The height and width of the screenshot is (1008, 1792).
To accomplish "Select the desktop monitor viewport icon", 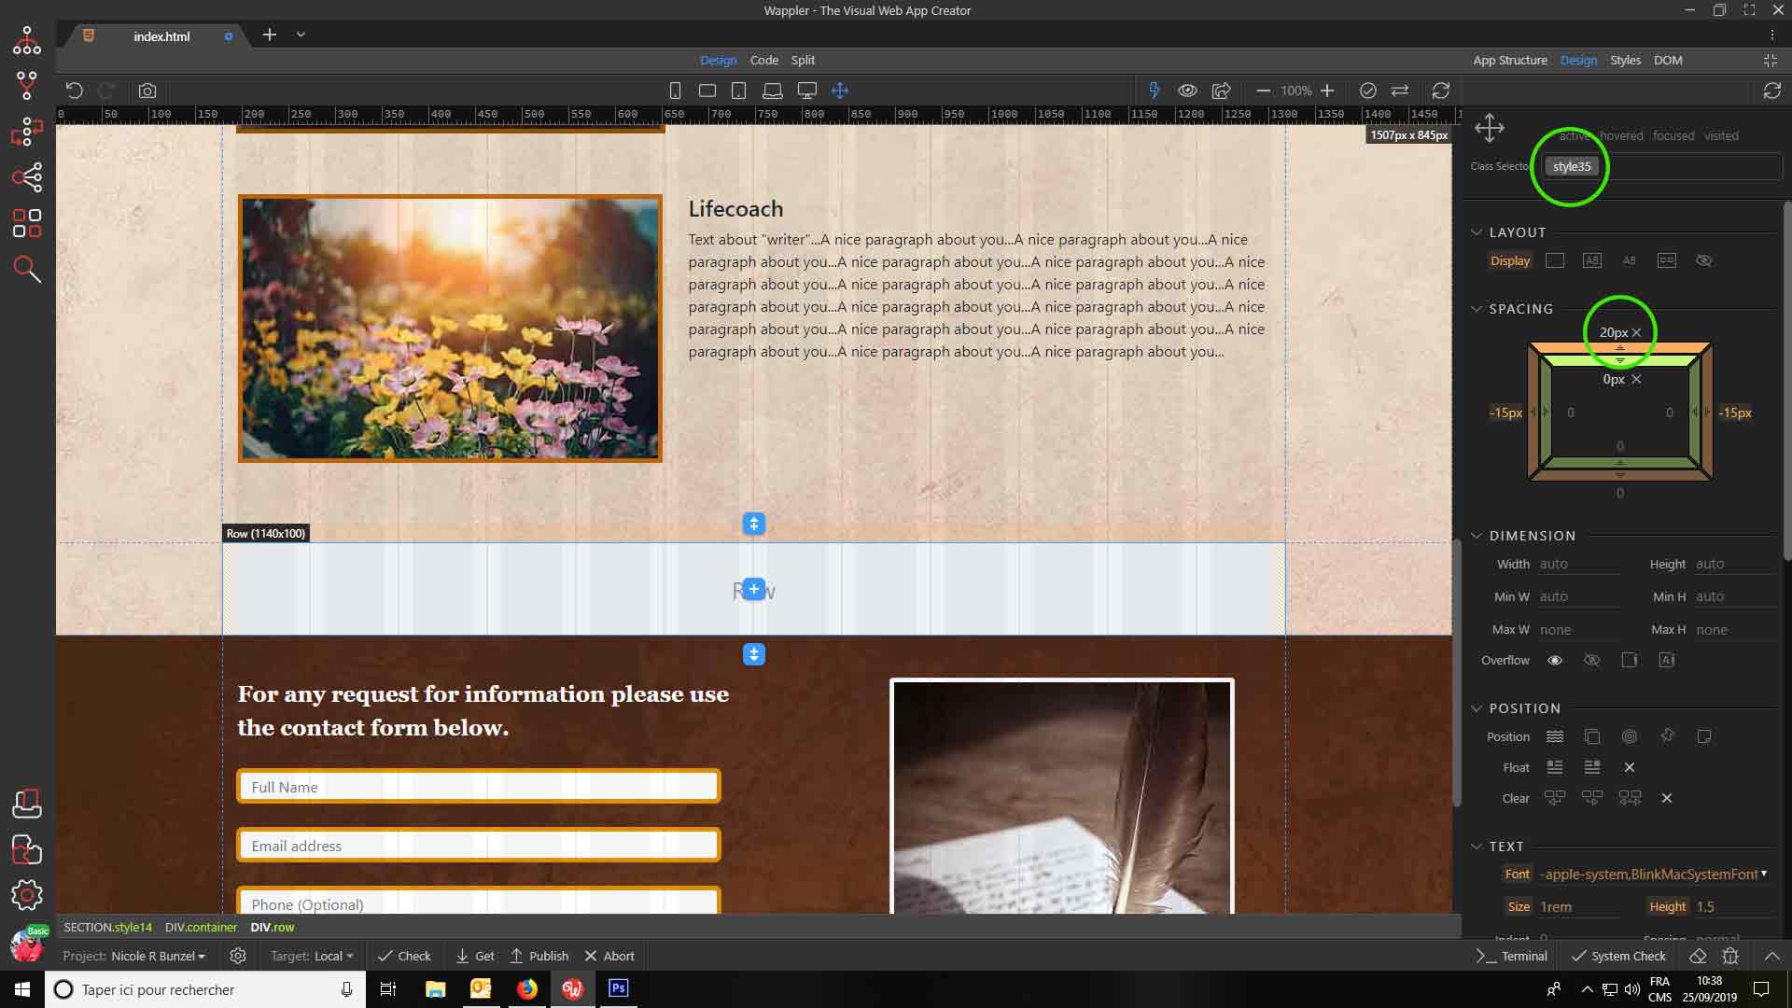I will click(x=806, y=91).
